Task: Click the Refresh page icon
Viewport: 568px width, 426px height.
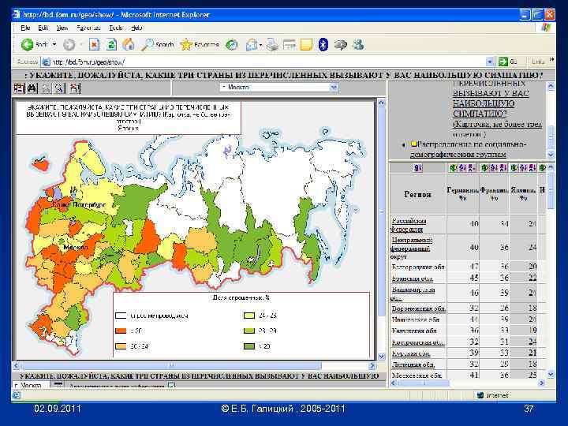Action: (110, 45)
